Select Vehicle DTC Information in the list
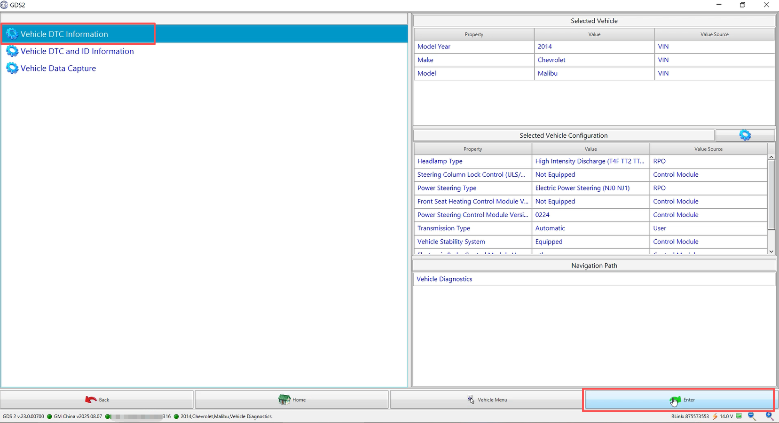Image resolution: width=779 pixels, height=423 pixels. 64,34
